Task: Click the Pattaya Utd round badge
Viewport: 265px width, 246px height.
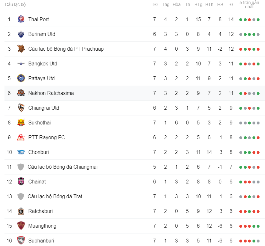Action: 21,78
